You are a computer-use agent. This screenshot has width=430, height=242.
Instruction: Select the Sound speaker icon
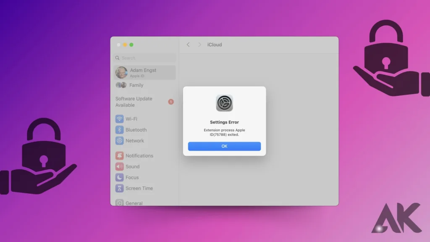[x=120, y=166]
